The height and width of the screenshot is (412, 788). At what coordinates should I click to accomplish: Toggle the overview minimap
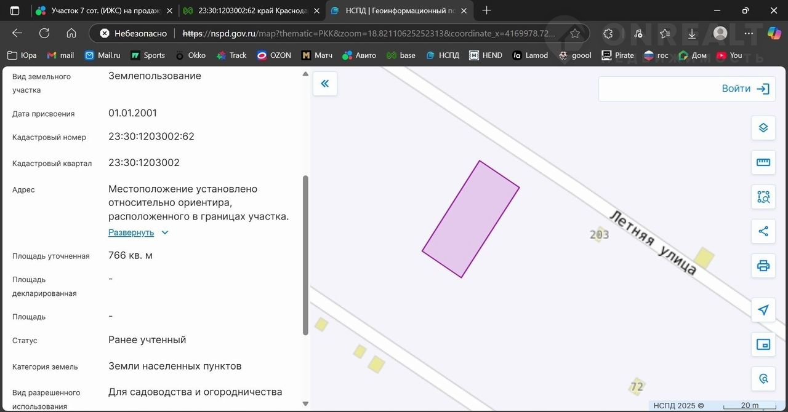[x=763, y=344]
